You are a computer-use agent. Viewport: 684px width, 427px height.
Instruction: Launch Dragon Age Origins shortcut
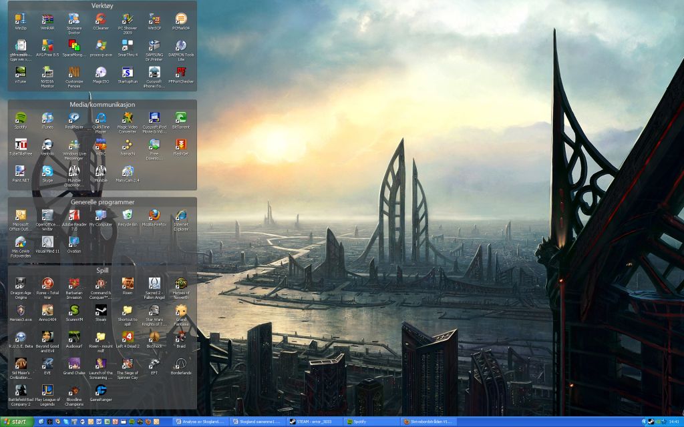[x=21, y=288]
